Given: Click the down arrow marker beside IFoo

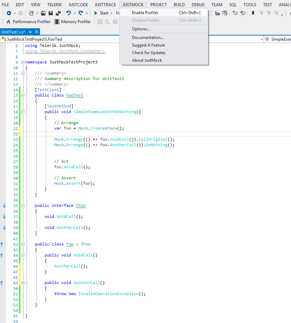Looking at the screenshot, I should point(4,206).
